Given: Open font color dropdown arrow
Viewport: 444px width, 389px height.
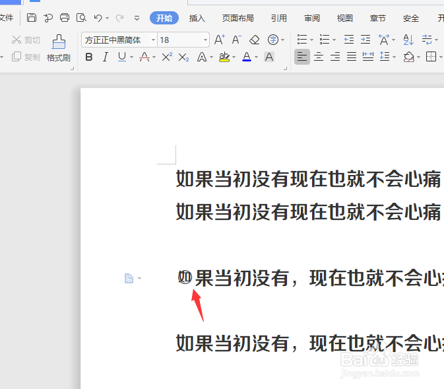Looking at the screenshot, I should coord(256,57).
